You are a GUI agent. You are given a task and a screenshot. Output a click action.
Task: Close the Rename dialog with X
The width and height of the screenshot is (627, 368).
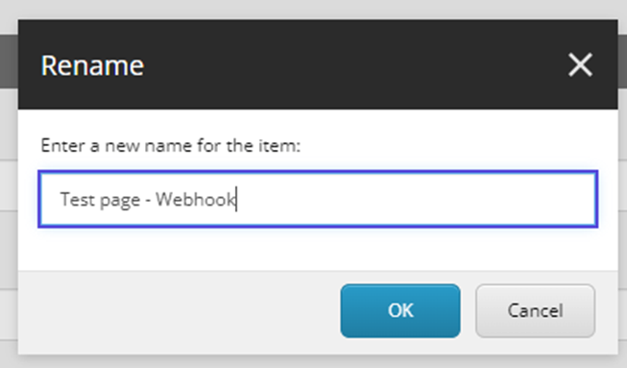click(580, 64)
